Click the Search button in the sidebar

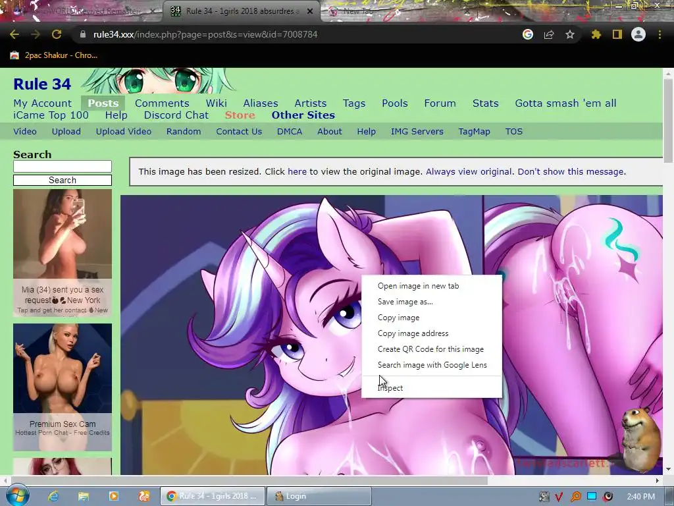click(63, 181)
